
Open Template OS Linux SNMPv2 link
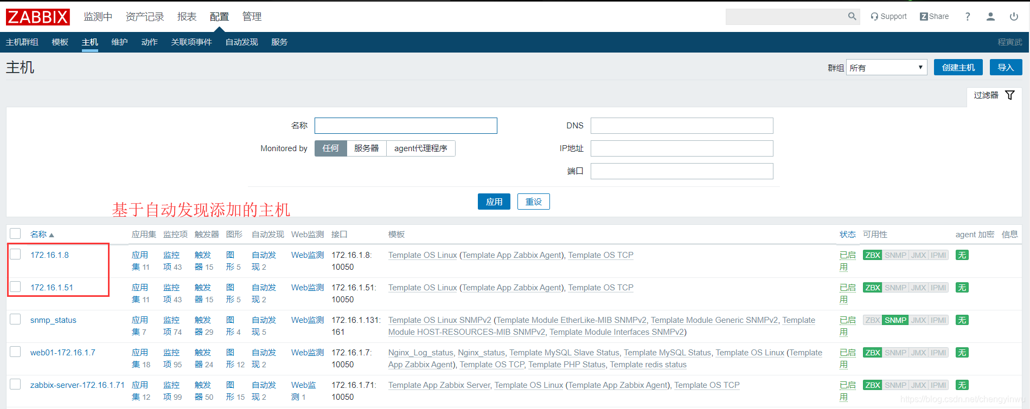coord(440,320)
